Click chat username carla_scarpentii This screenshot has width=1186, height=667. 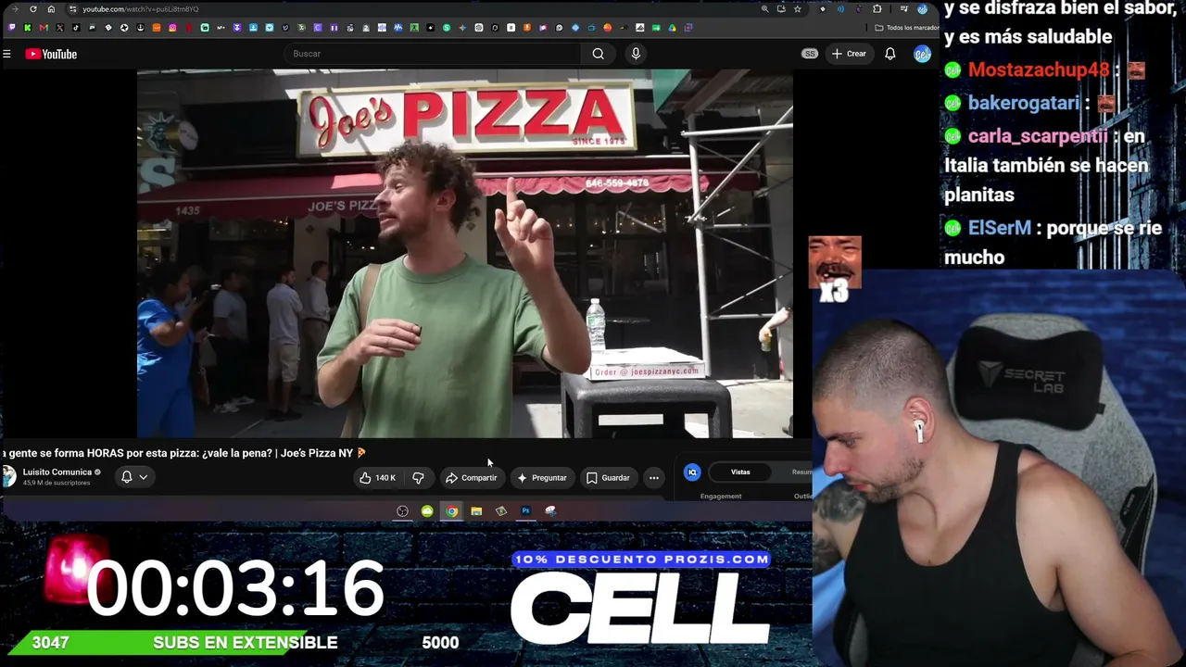click(1038, 136)
